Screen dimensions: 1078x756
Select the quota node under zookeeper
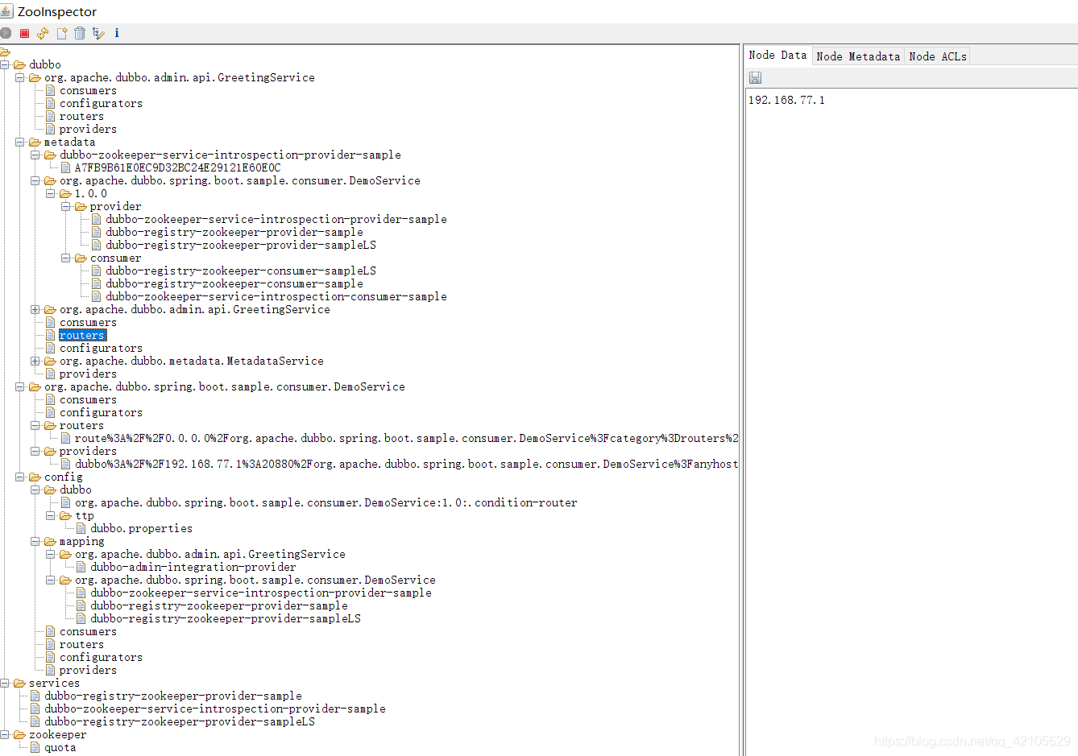pos(60,747)
